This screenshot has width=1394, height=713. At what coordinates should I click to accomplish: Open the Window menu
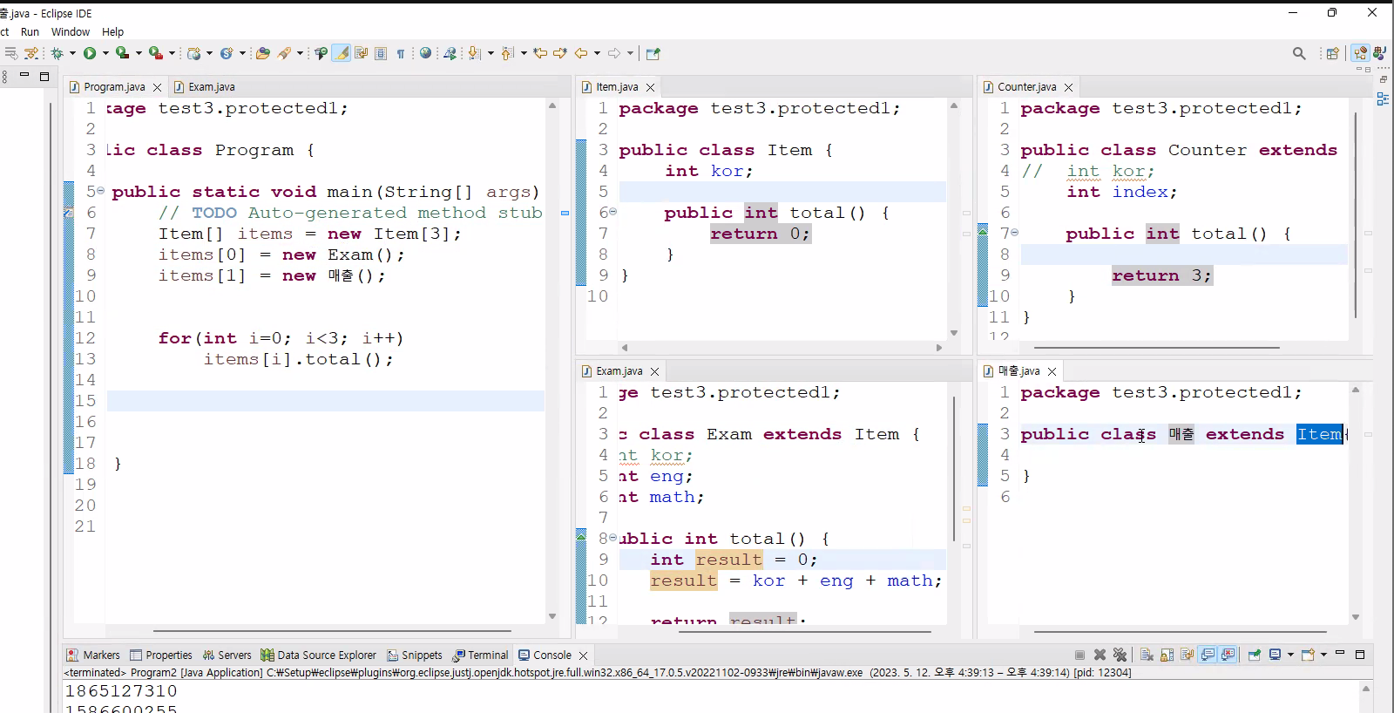click(71, 31)
